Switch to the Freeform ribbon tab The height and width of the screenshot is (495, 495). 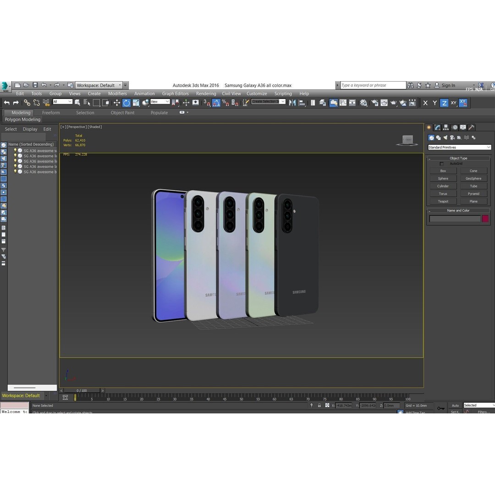[51, 113]
